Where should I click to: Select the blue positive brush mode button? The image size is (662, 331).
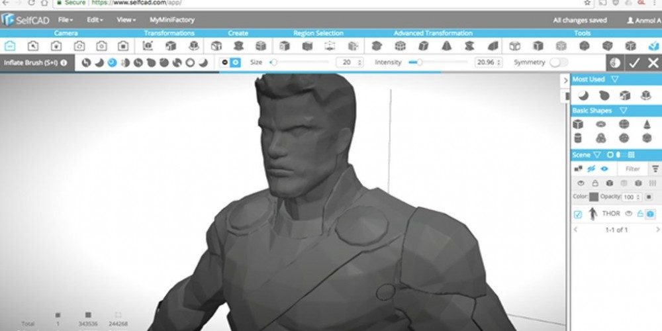tap(235, 62)
